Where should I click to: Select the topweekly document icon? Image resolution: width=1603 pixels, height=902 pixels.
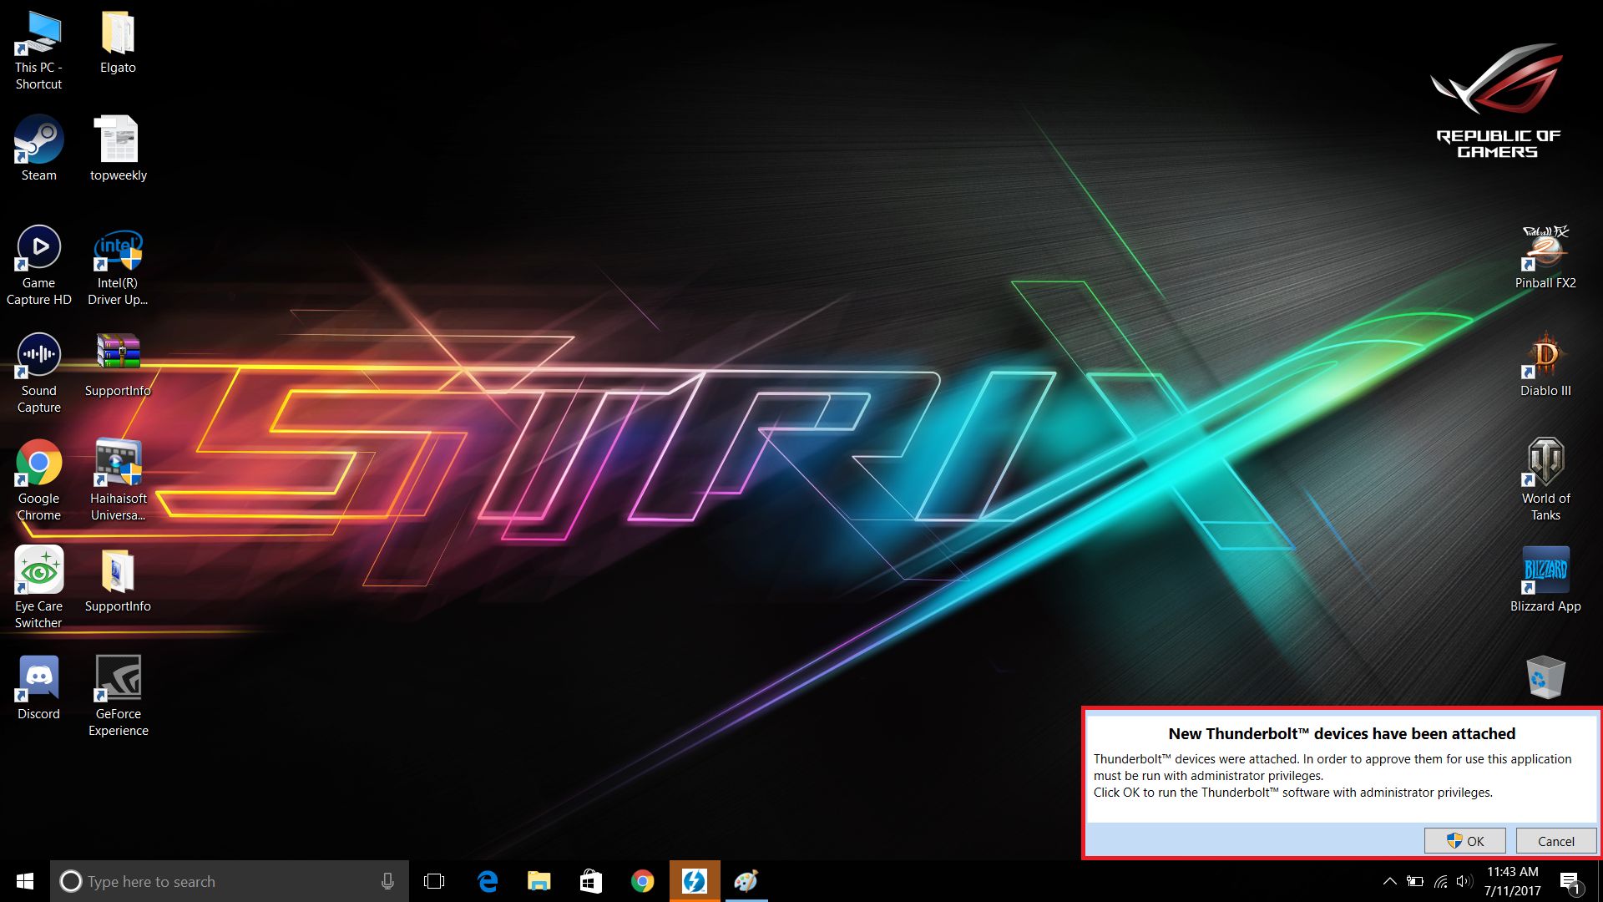tap(118, 139)
